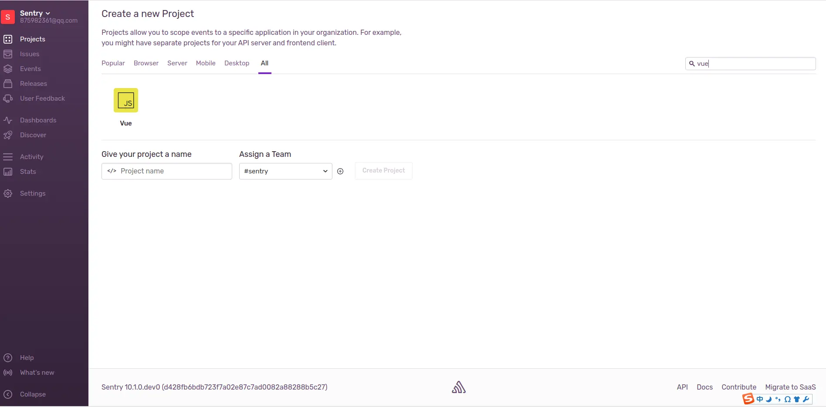Image resolution: width=826 pixels, height=407 pixels.
Task: Click the Sentry logo in the footer
Action: click(459, 387)
